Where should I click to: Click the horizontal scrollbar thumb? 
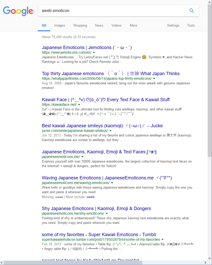point(73,263)
